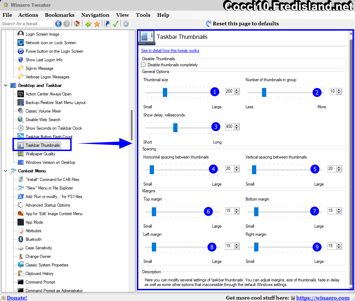
Task: Click the Backup/Restore Start Menu Layout icon
Action: [21, 103]
